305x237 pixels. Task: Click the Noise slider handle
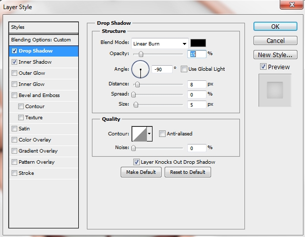(x=133, y=148)
